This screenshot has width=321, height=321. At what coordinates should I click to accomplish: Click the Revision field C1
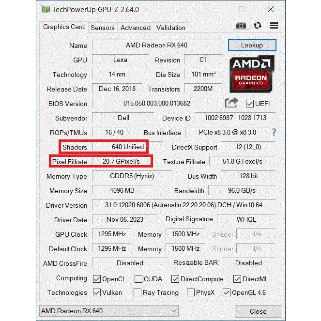pyautogui.click(x=203, y=60)
